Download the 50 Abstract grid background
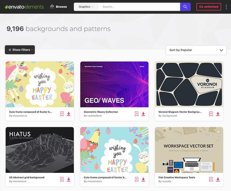Viewport: 231px width, 191px height. tap(69, 179)
